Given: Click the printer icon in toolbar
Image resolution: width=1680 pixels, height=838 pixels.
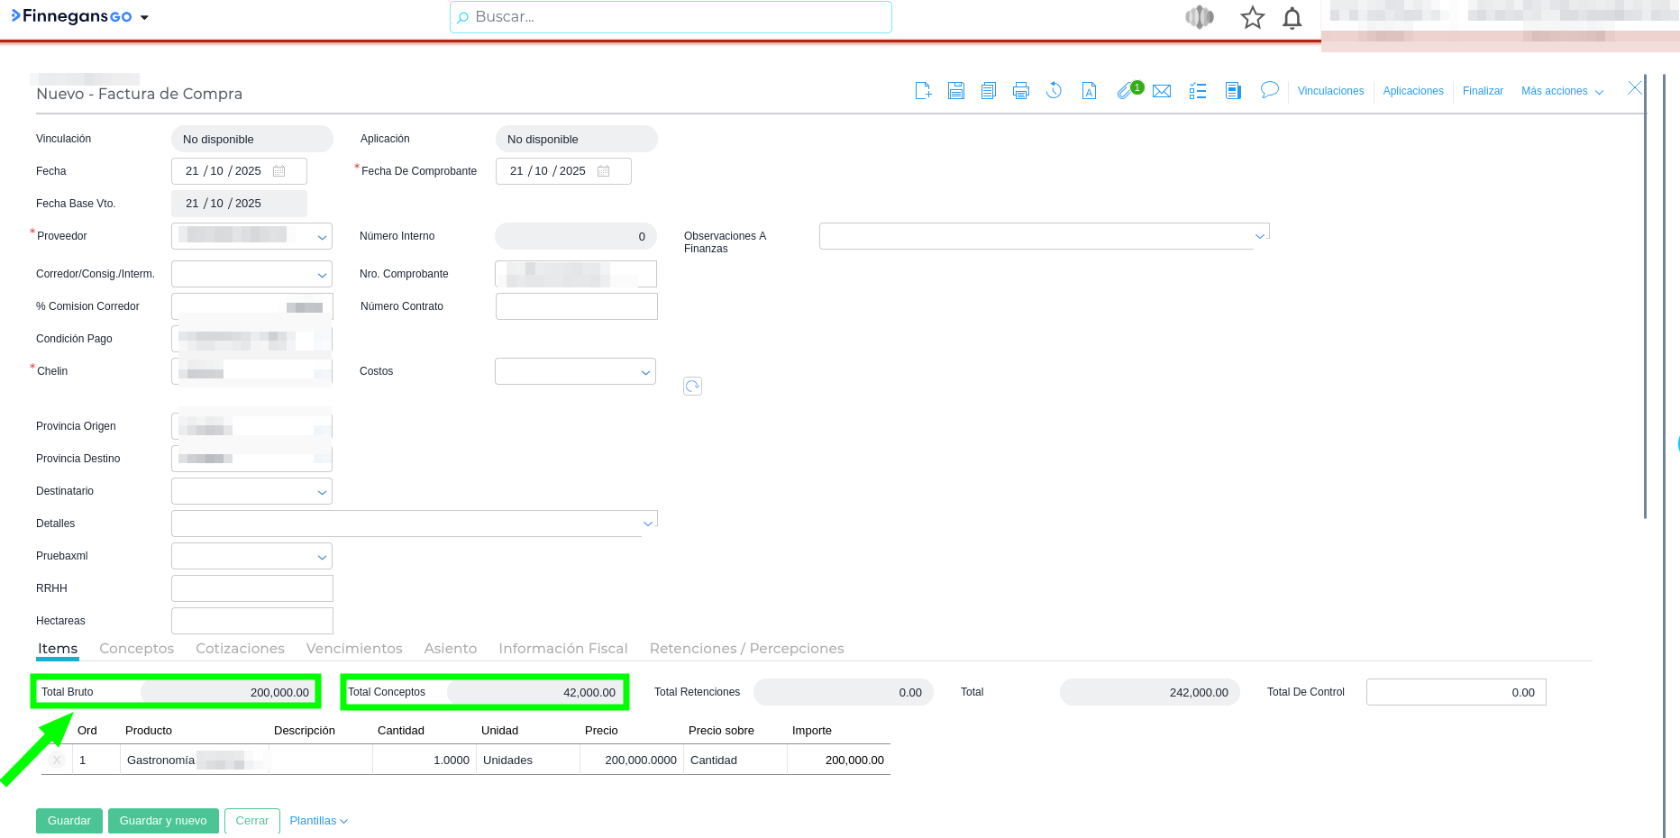Looking at the screenshot, I should (x=1021, y=91).
